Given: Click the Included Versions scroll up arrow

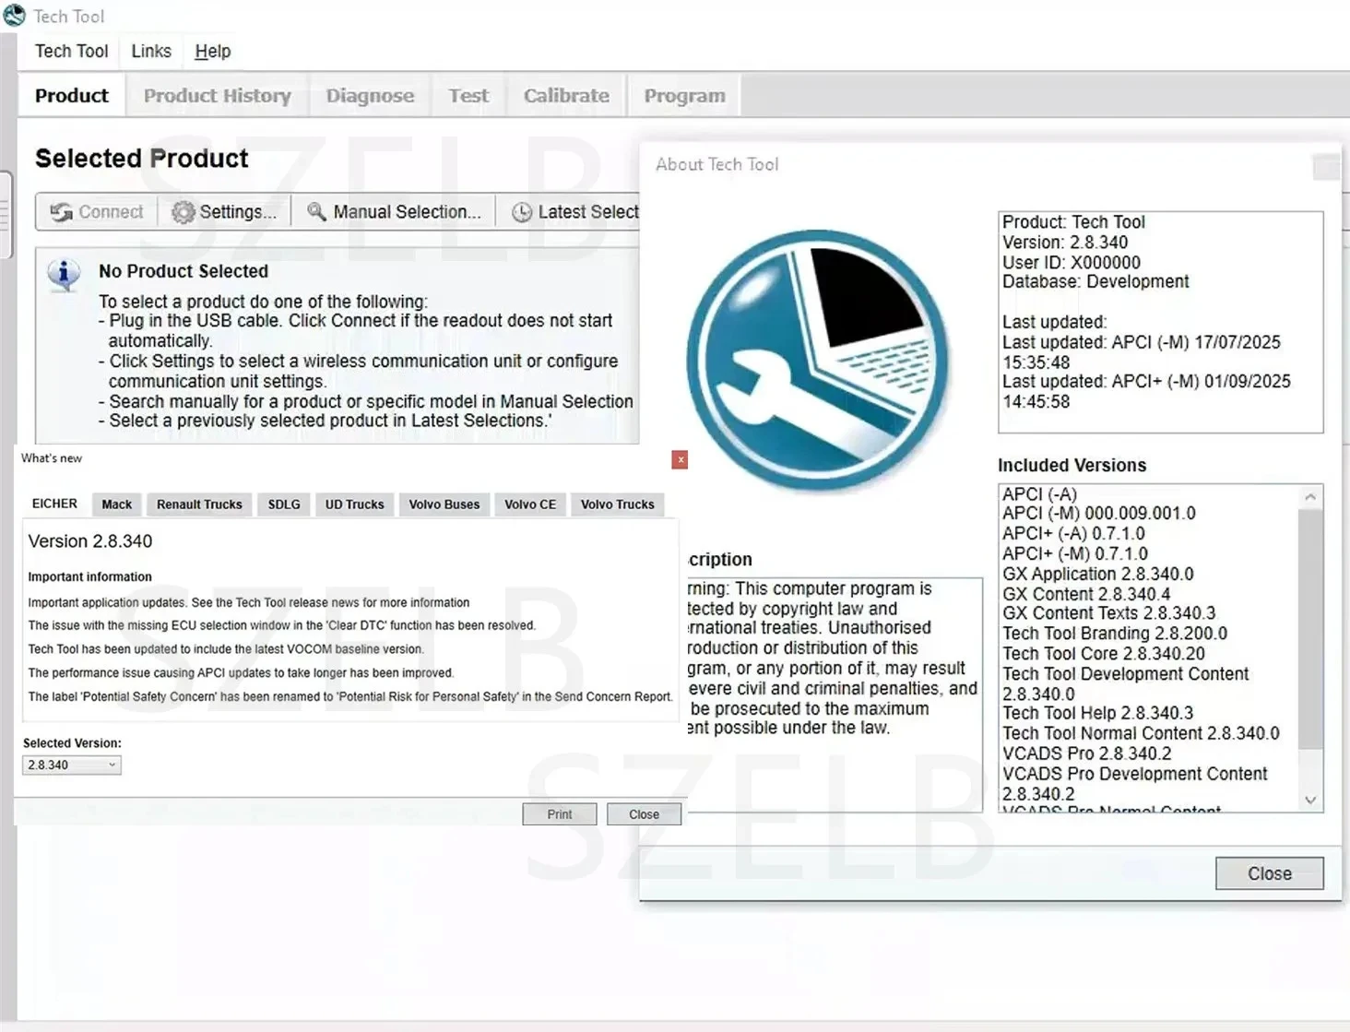Looking at the screenshot, I should [x=1310, y=497].
